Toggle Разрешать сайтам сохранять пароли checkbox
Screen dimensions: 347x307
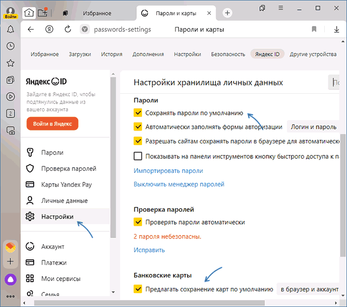pos(138,141)
